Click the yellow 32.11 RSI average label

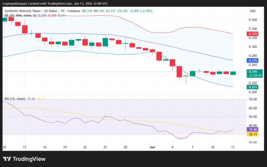point(252,134)
